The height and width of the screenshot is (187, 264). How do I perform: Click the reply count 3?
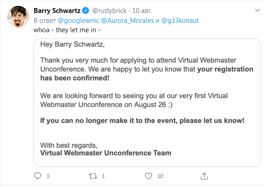(x=48, y=176)
